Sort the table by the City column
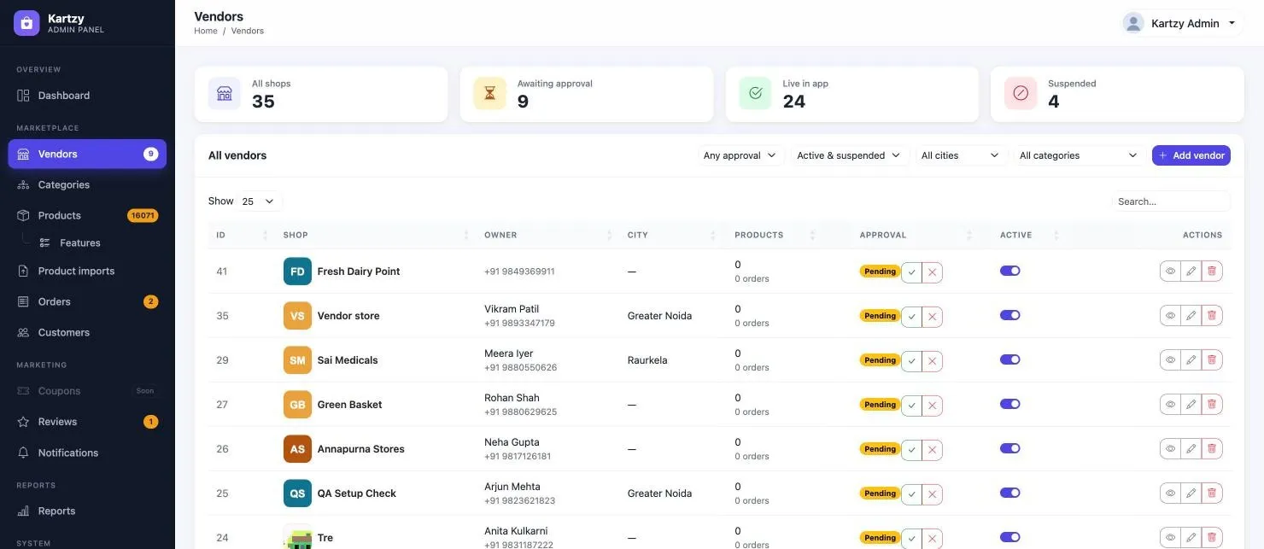1264x549 pixels. tap(672, 235)
